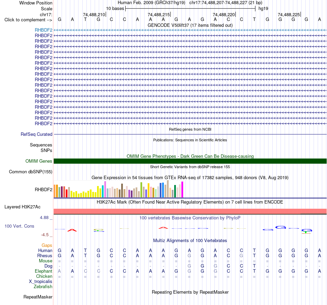Select the X_tropicalis alignment row label
The height and width of the screenshot is (305, 327).
point(41,282)
